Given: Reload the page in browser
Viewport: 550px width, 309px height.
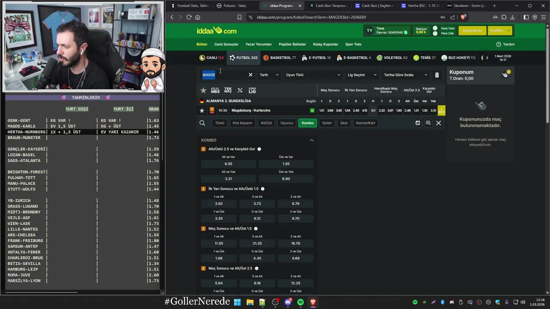Looking at the screenshot, I should click(189, 17).
